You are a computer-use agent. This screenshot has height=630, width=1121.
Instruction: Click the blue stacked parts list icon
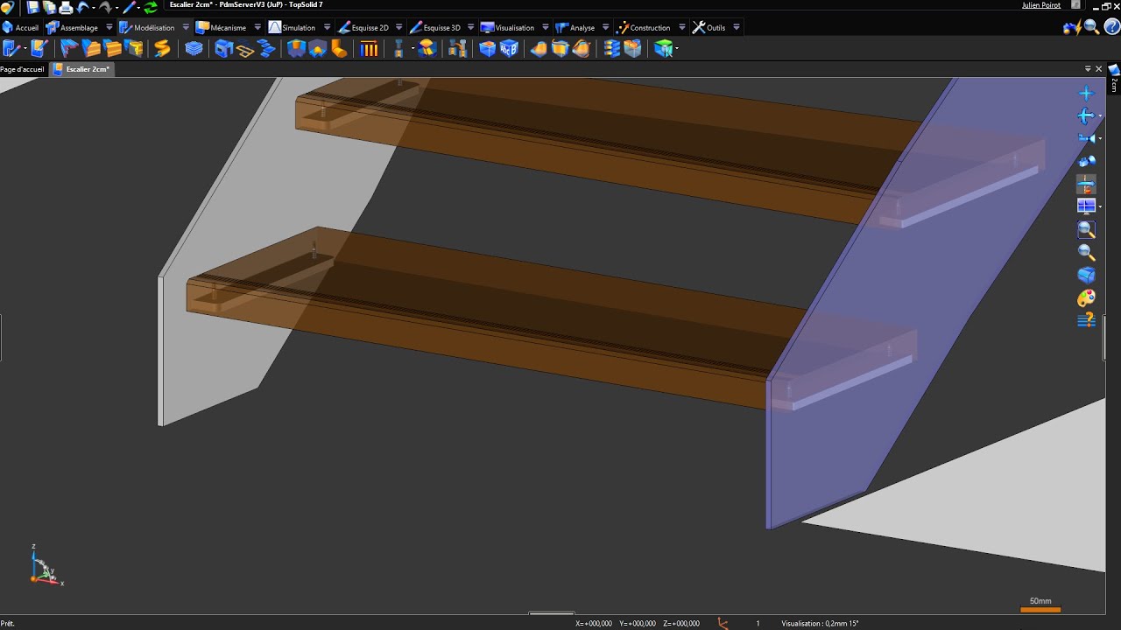click(611, 48)
